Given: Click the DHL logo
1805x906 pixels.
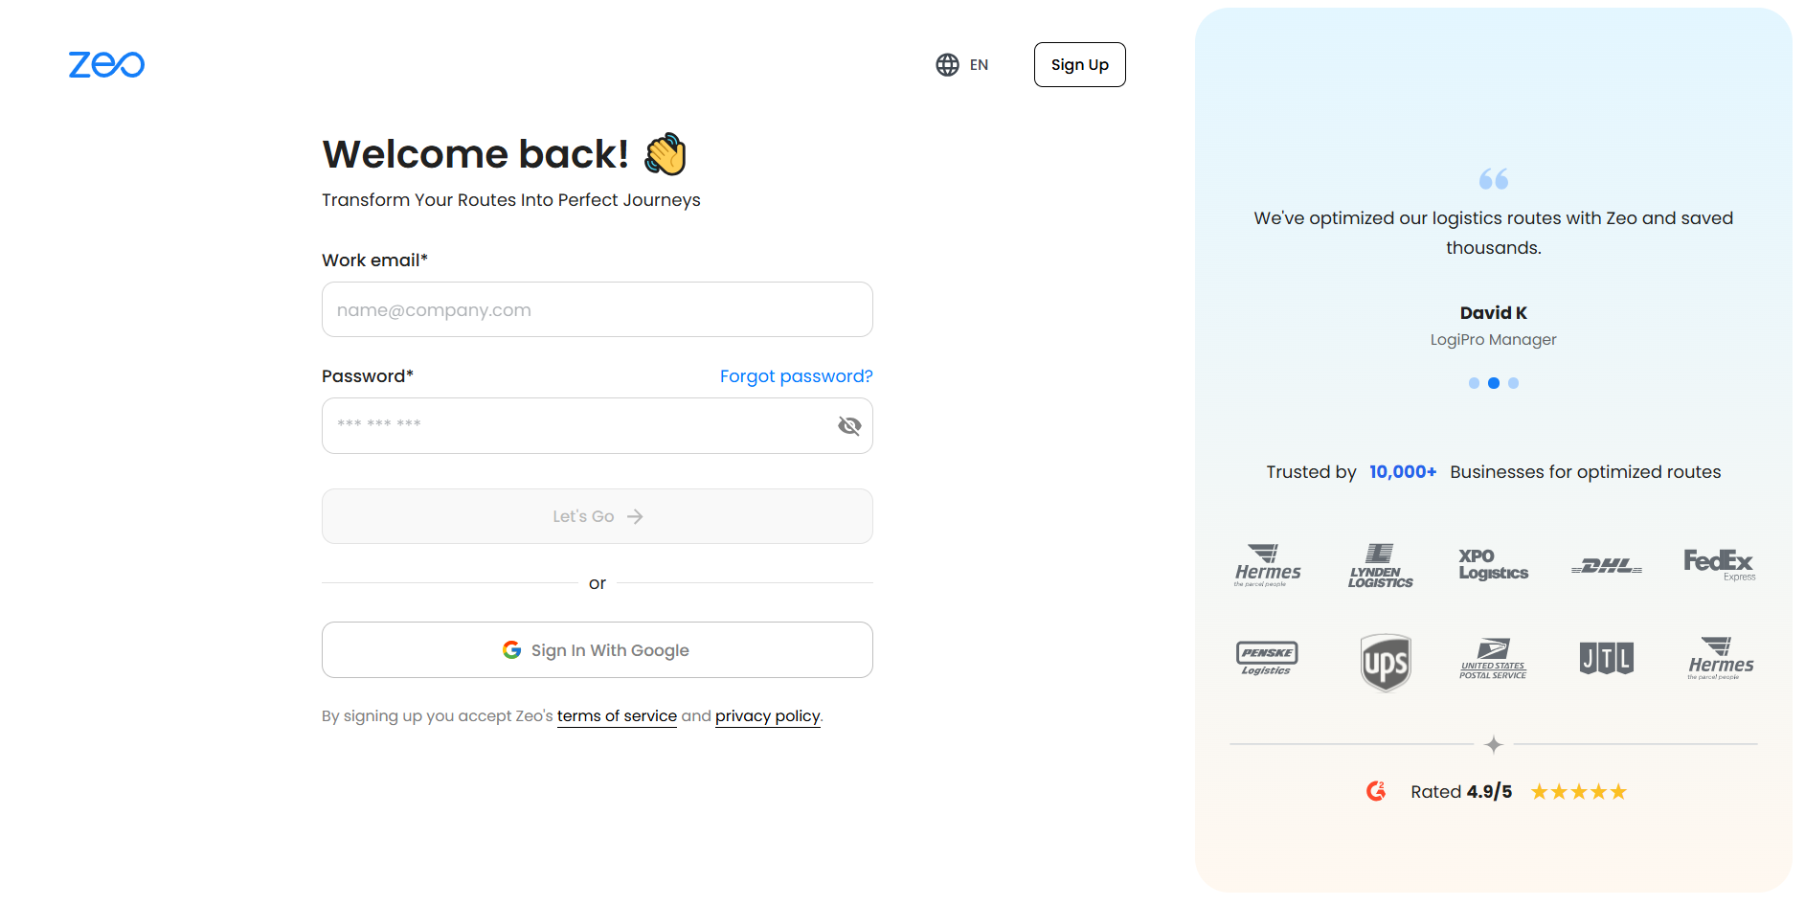Looking at the screenshot, I should 1607,566.
